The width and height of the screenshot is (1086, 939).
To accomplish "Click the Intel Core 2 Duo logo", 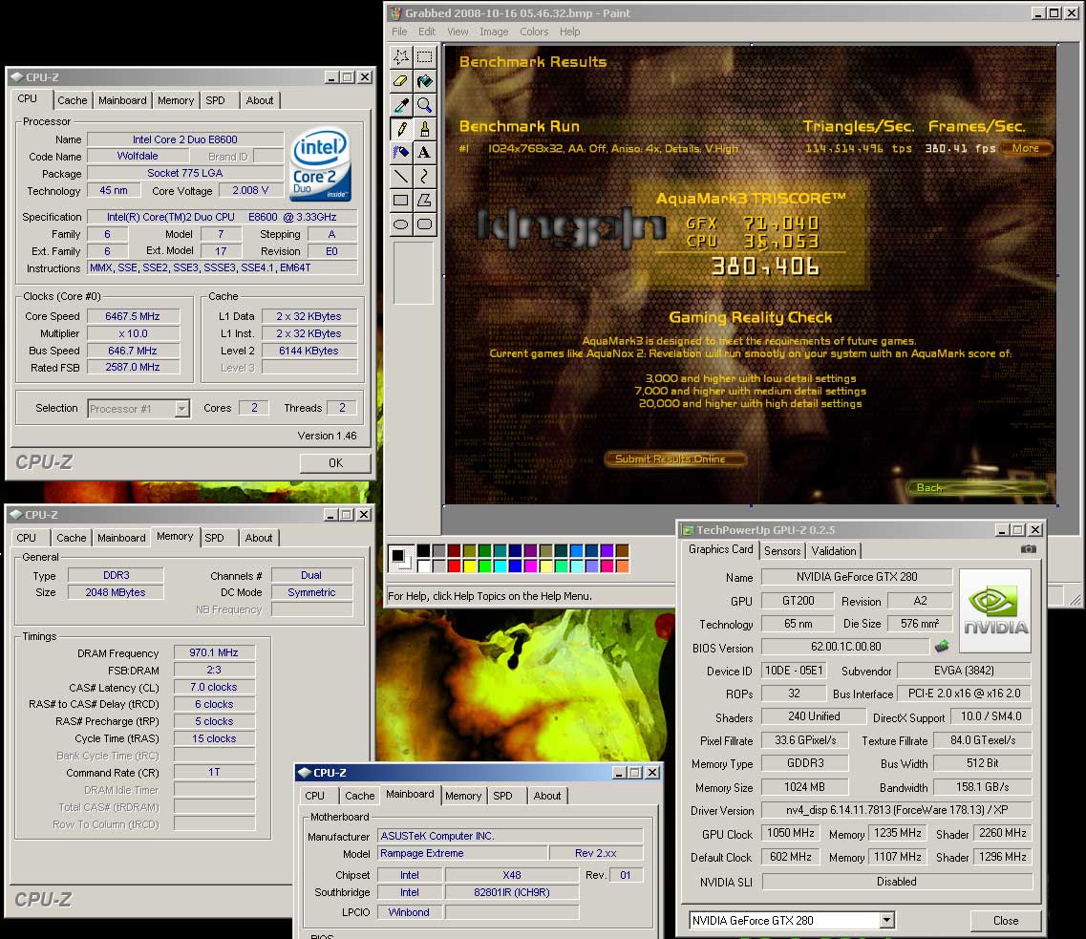I will [x=320, y=164].
